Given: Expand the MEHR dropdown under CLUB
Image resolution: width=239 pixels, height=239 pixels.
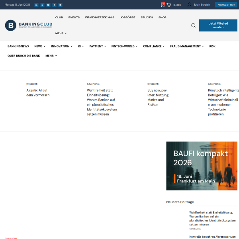Looking at the screenshot, I should [x=61, y=33].
